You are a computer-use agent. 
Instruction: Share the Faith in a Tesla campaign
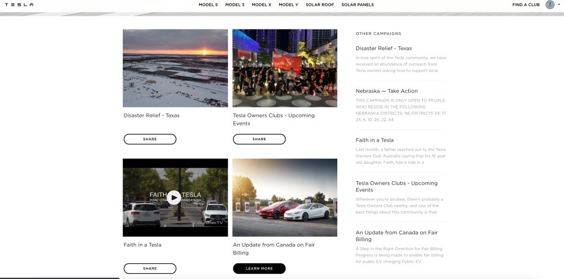coord(150,268)
